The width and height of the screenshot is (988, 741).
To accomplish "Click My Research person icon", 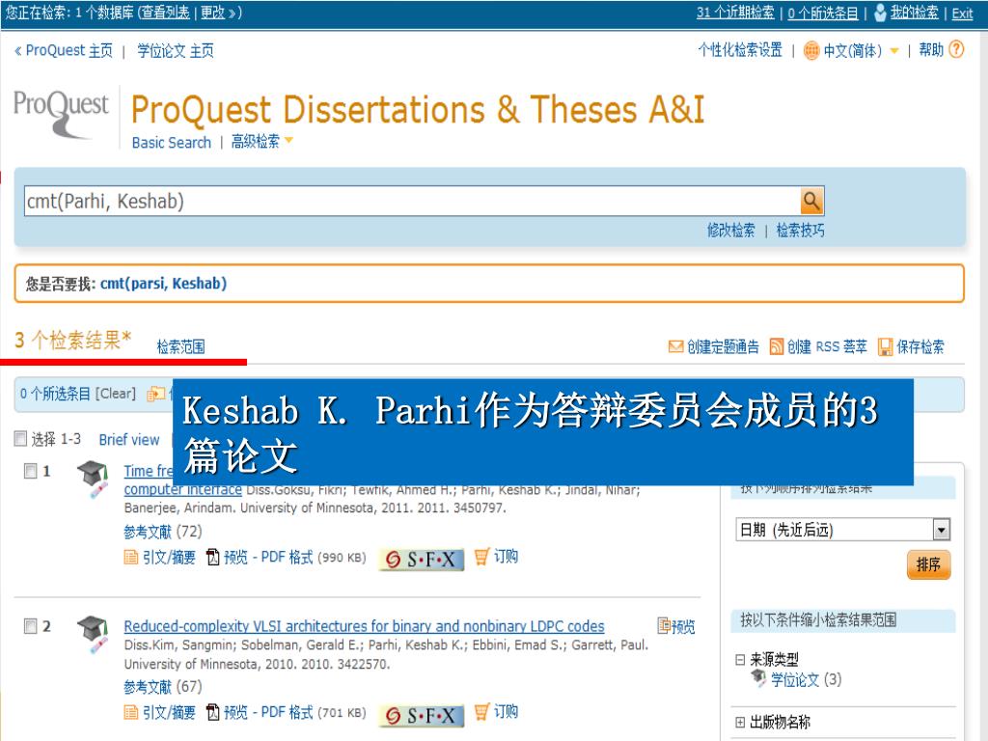I will (880, 13).
